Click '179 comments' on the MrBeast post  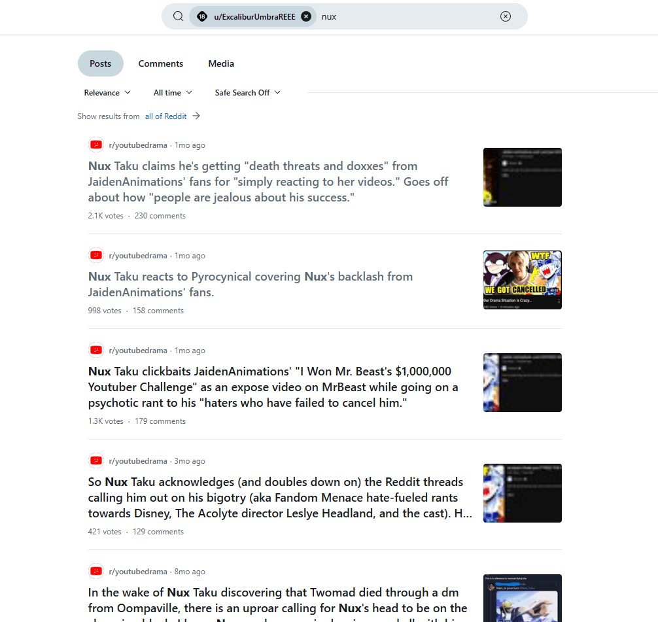(x=160, y=421)
